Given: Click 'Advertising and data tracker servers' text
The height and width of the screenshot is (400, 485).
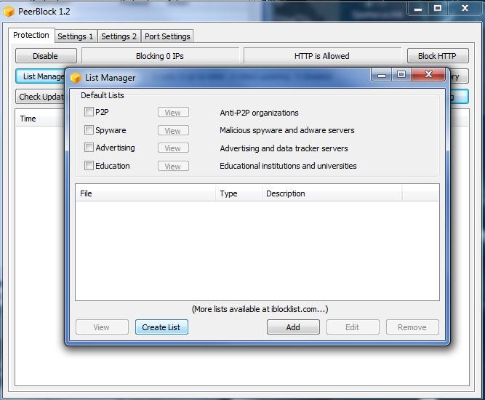Looking at the screenshot, I should pos(284,148).
